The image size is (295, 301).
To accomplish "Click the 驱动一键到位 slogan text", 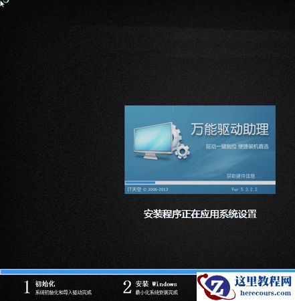I will click(x=237, y=146).
